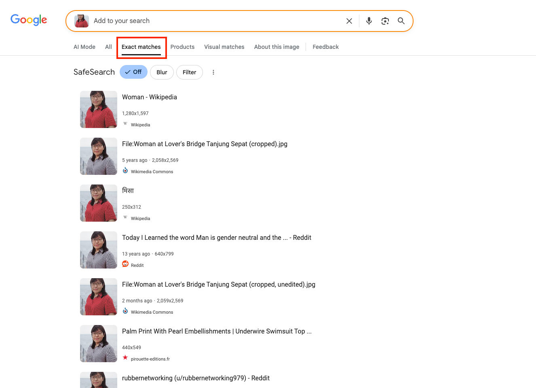The image size is (536, 388).
Task: Type in the Add to your search field
Action: 214,21
